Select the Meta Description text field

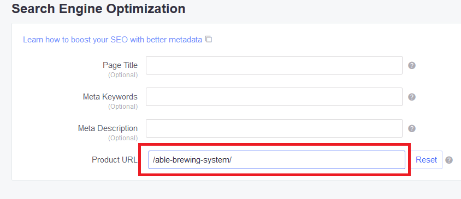click(274, 128)
